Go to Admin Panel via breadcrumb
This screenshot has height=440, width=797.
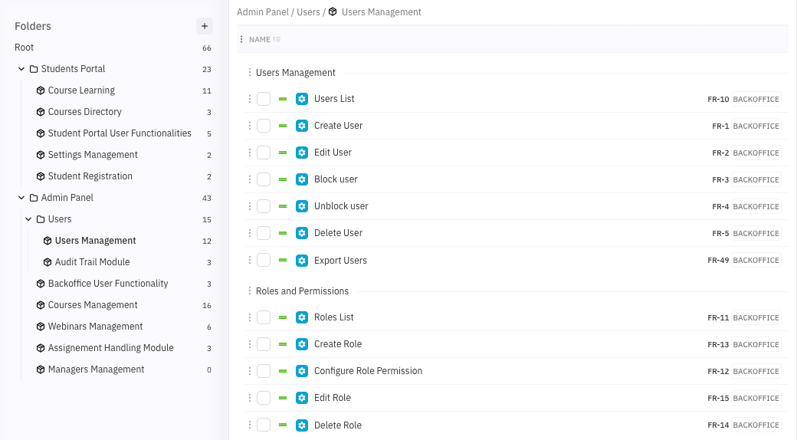click(x=263, y=11)
